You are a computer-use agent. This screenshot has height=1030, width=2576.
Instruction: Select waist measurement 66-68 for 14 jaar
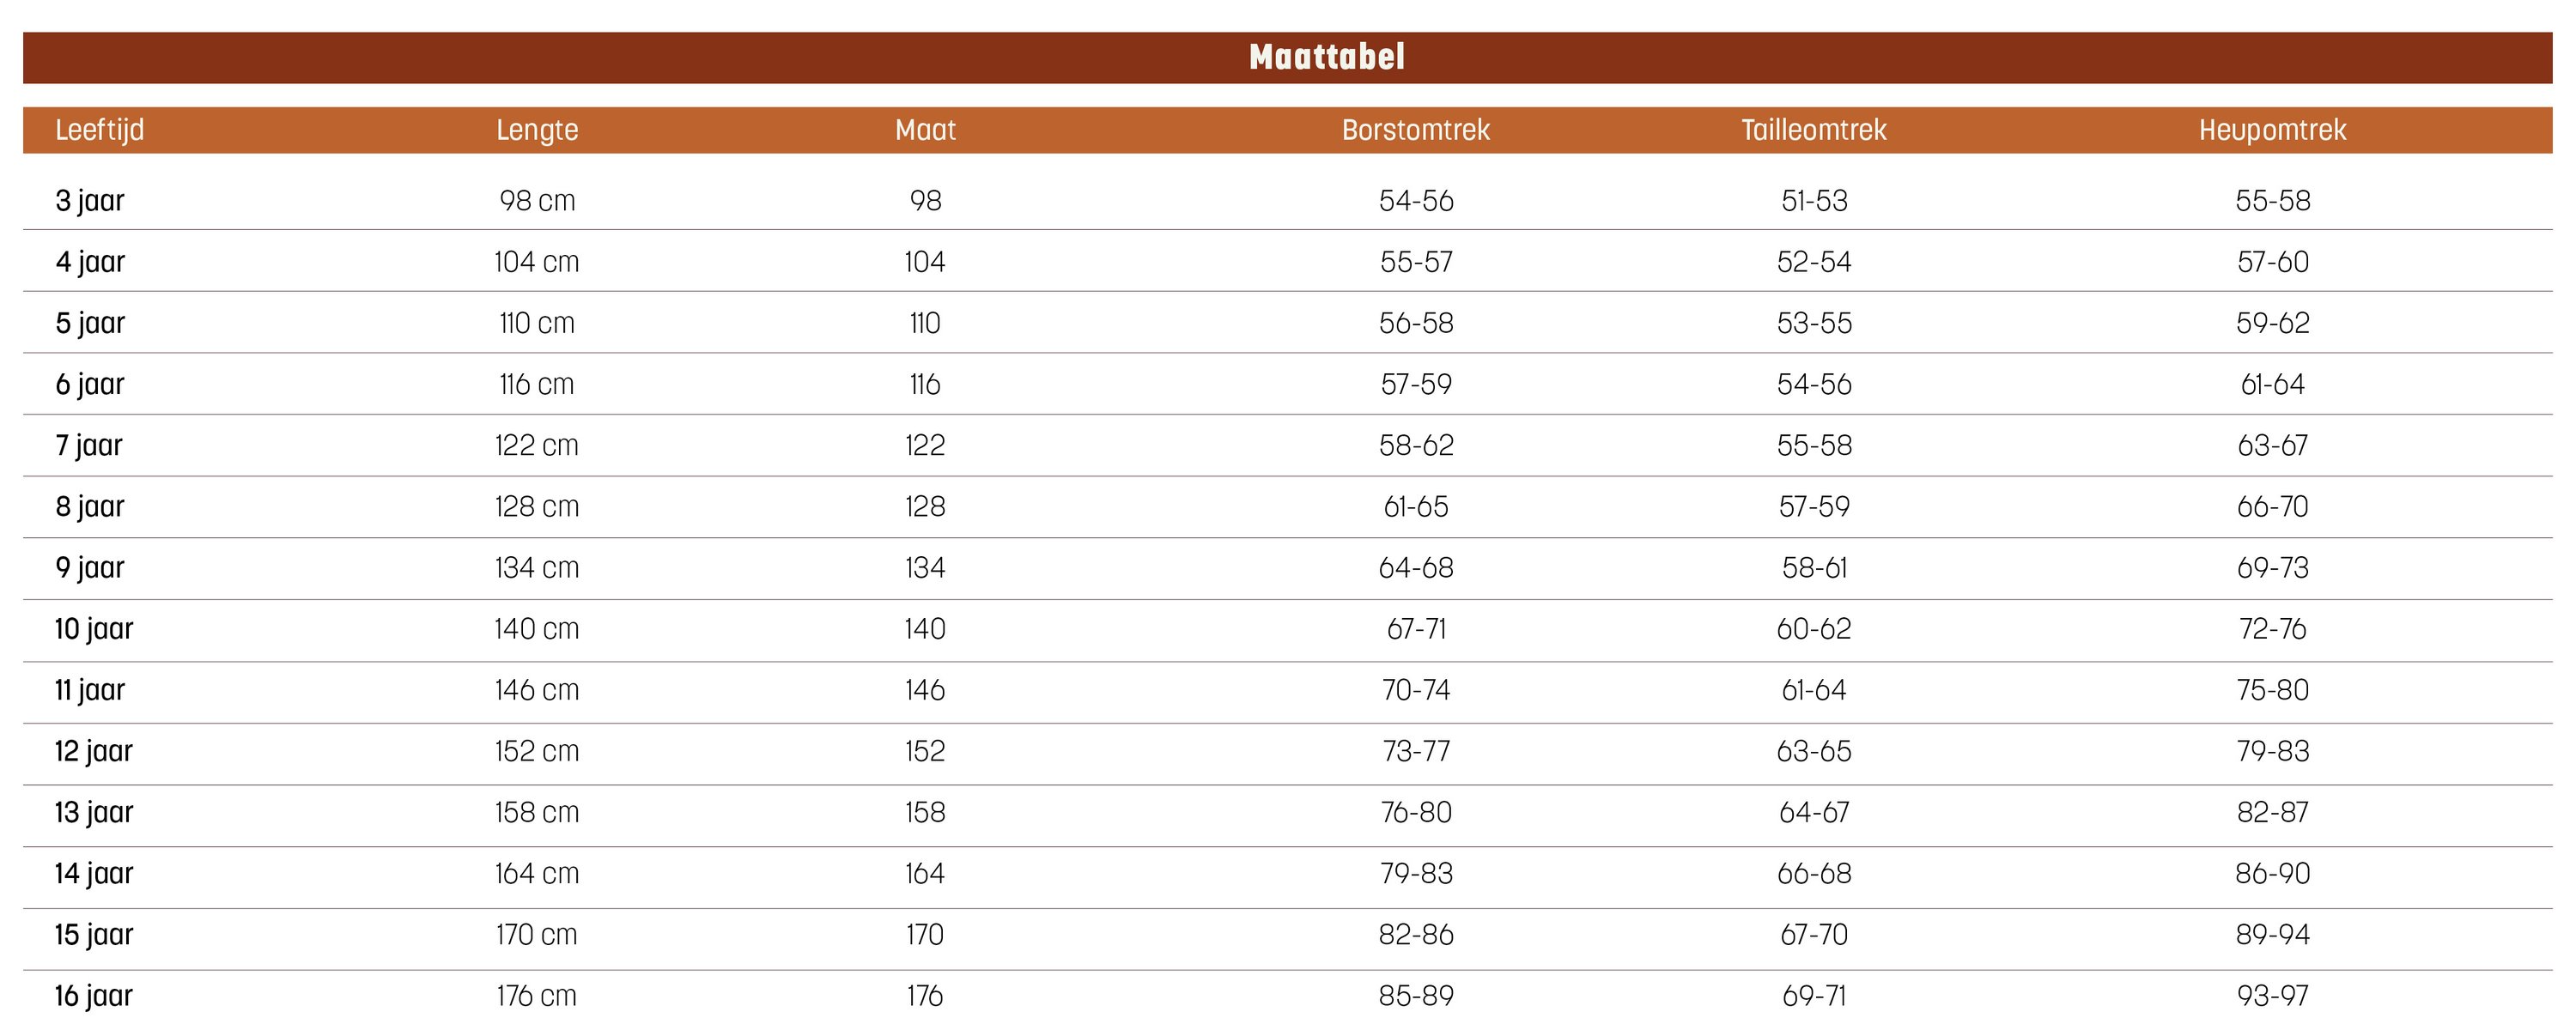1814,874
